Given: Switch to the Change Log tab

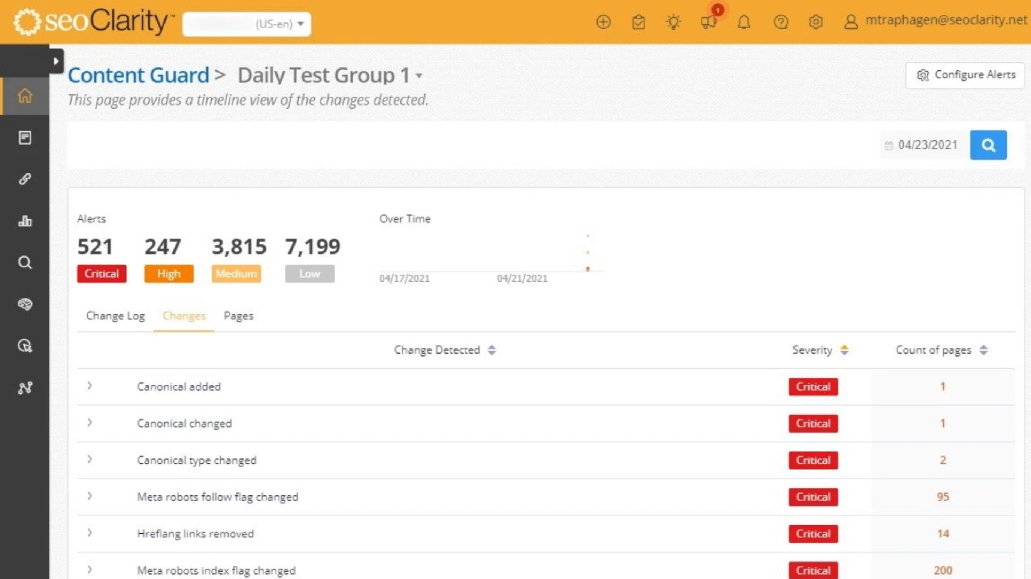Looking at the screenshot, I should [115, 316].
